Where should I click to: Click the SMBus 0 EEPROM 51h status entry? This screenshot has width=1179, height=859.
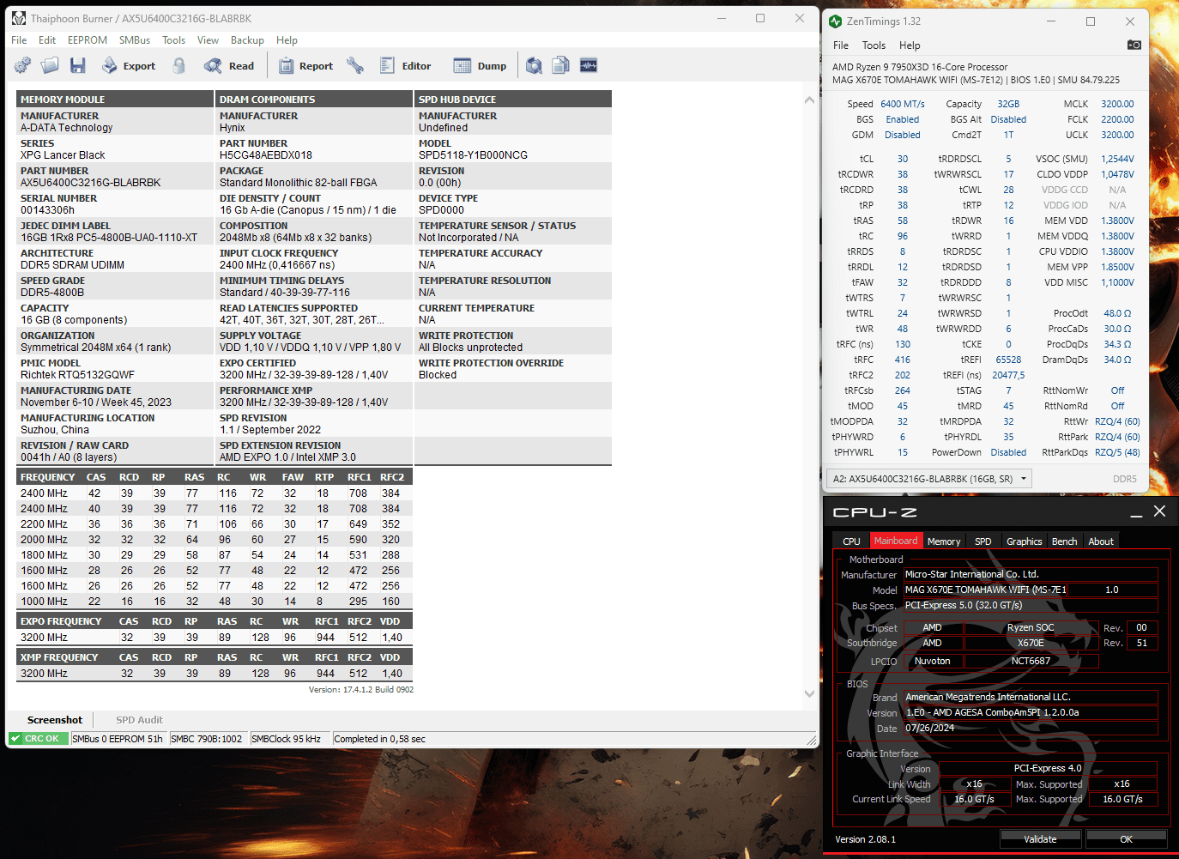[118, 739]
